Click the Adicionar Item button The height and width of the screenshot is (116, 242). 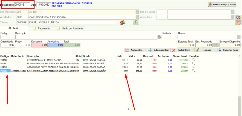coord(159,50)
